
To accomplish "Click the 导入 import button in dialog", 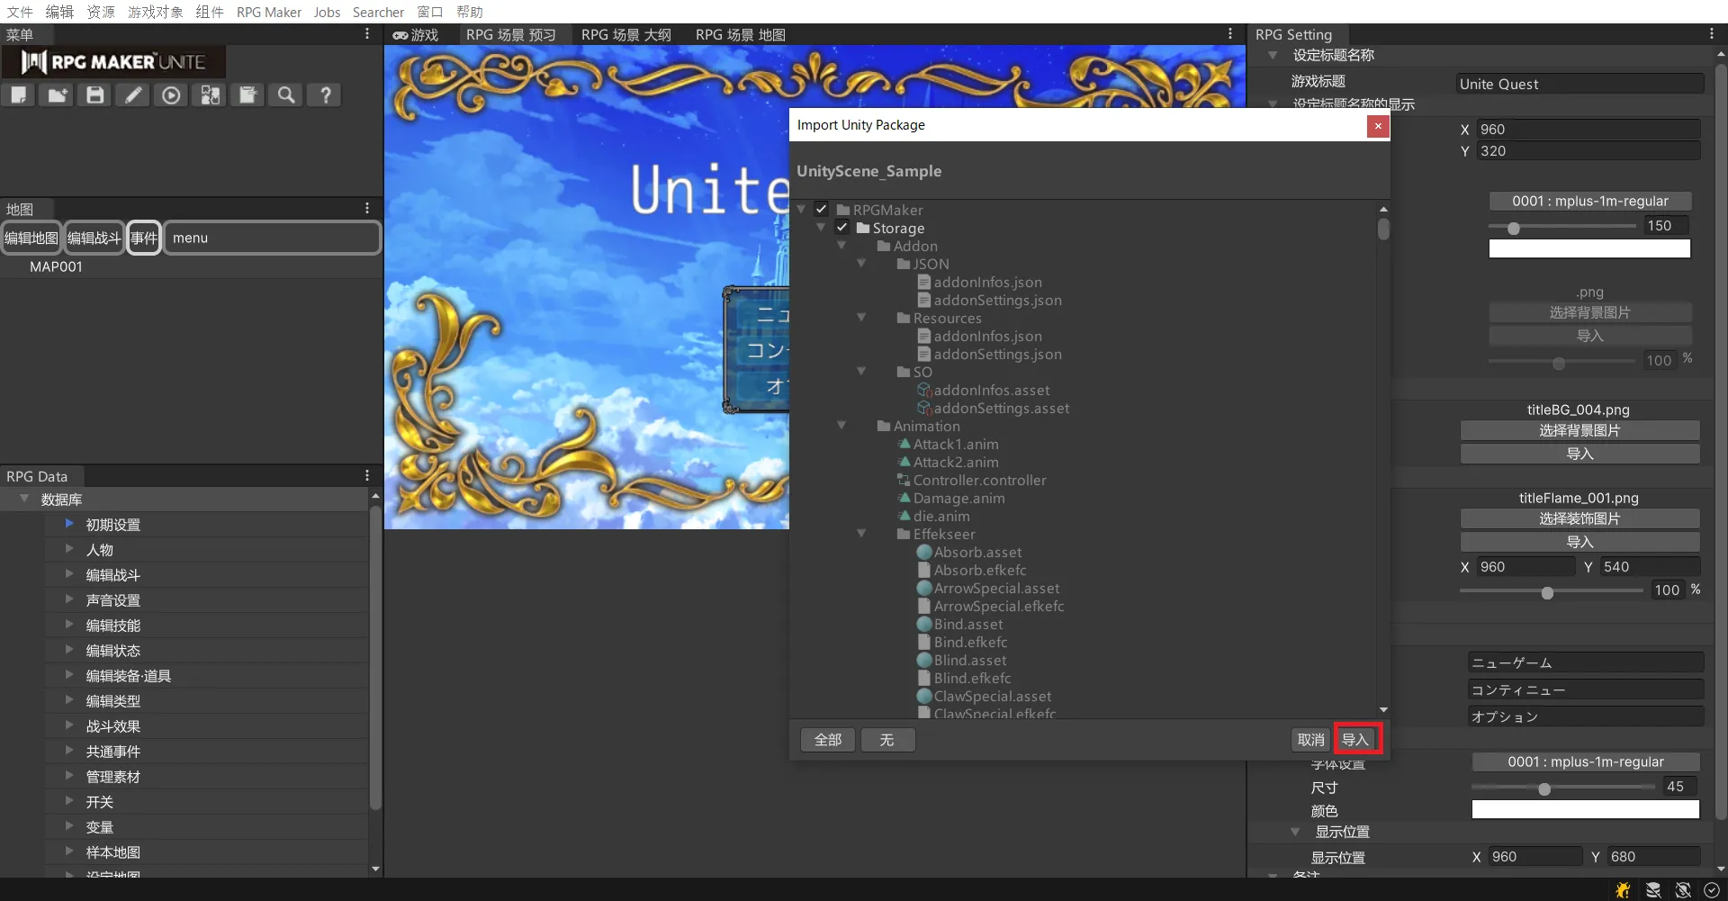I will (x=1355, y=739).
